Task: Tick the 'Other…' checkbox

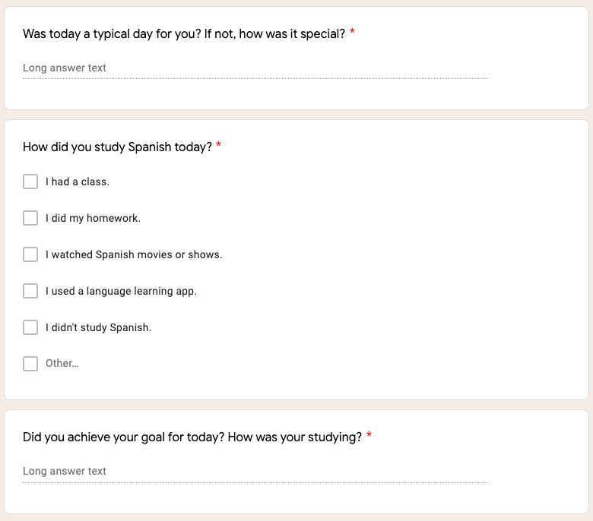Action: point(30,364)
